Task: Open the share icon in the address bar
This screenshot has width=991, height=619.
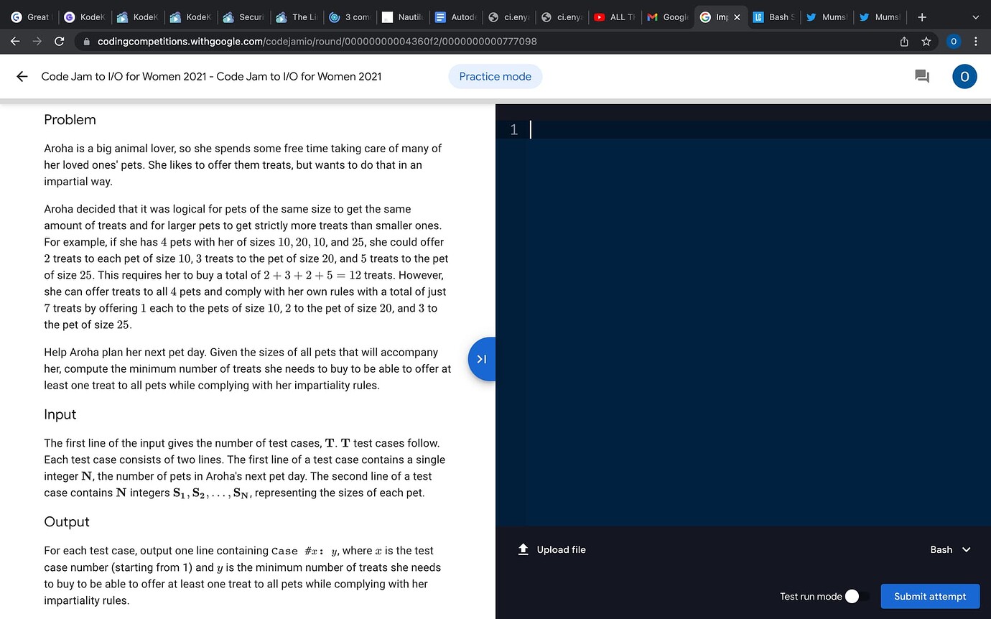Action: (x=904, y=42)
